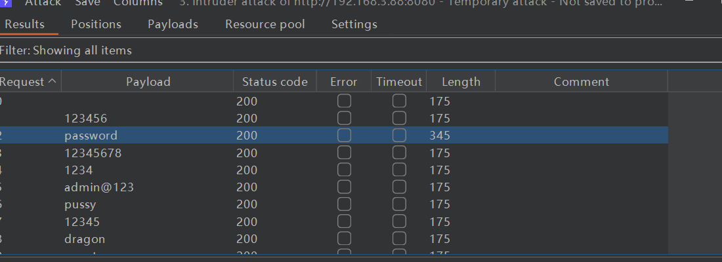Viewport: 722px width, 262px height.
Task: Click the Comment column header
Action: pos(581,82)
